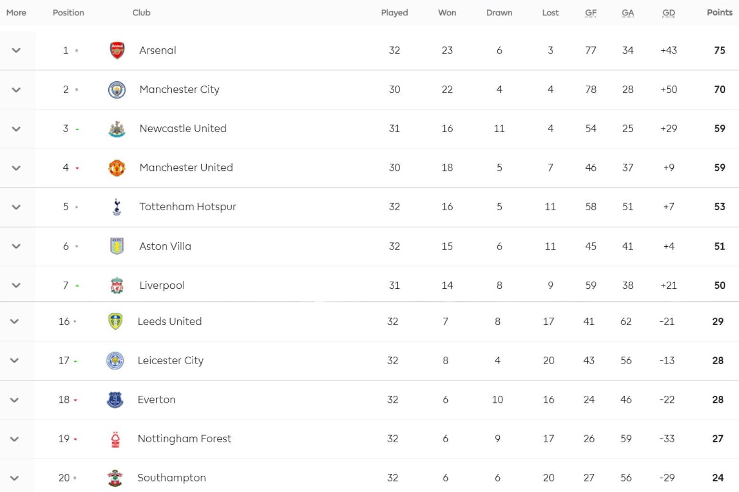The height and width of the screenshot is (492, 739).
Task: Click the Arsenal club crest
Action: [x=117, y=50]
